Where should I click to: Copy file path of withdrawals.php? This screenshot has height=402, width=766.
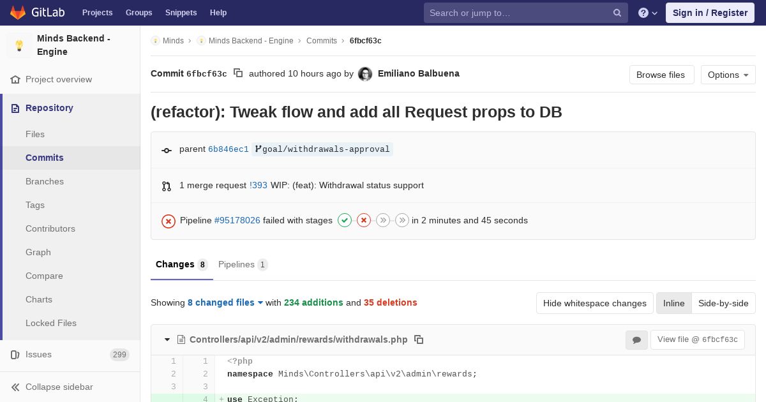pos(419,339)
